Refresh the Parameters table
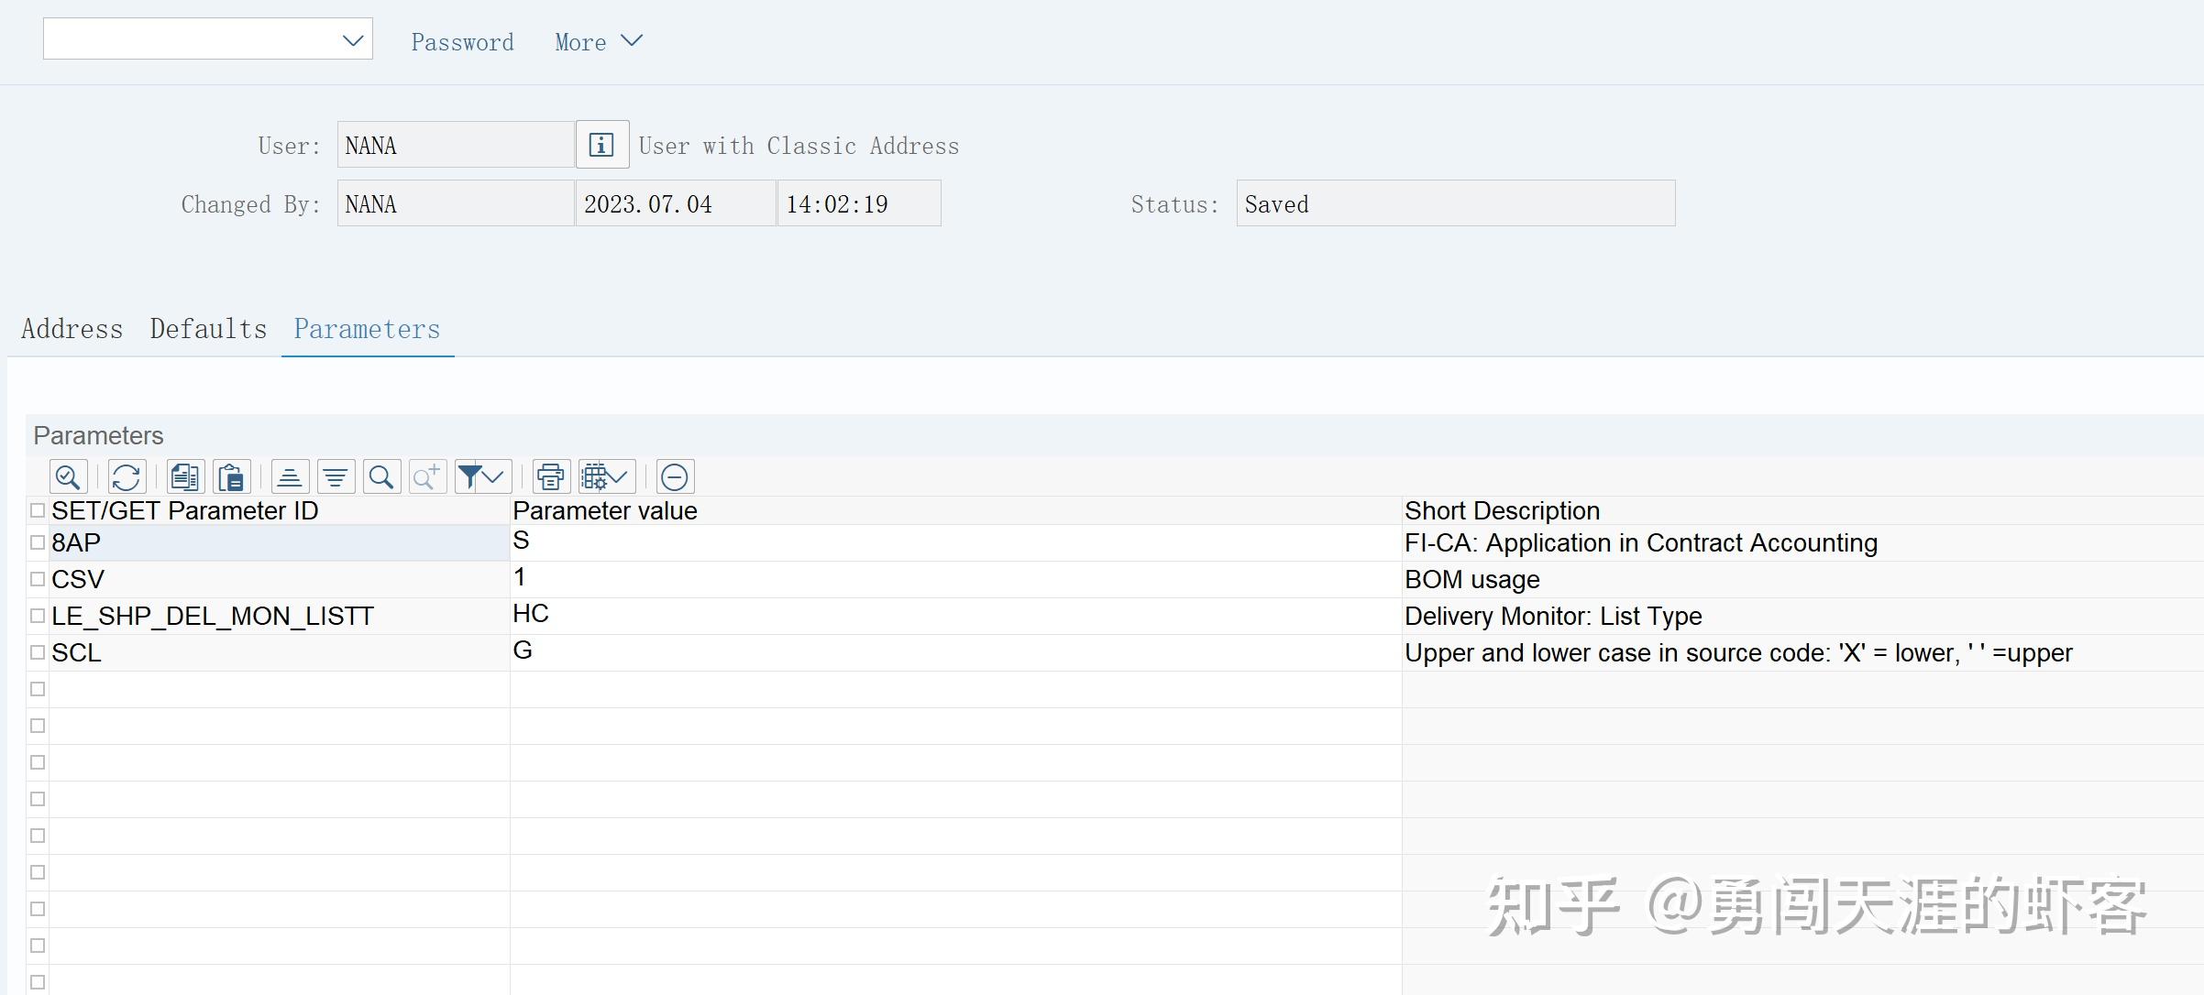The width and height of the screenshot is (2204, 995). coord(127,476)
